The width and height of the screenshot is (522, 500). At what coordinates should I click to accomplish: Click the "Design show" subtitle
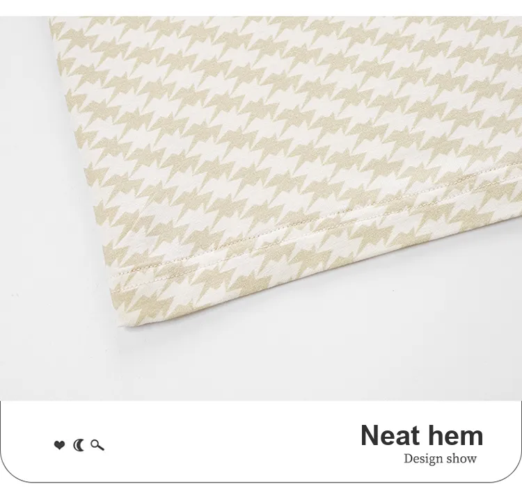[440, 459]
